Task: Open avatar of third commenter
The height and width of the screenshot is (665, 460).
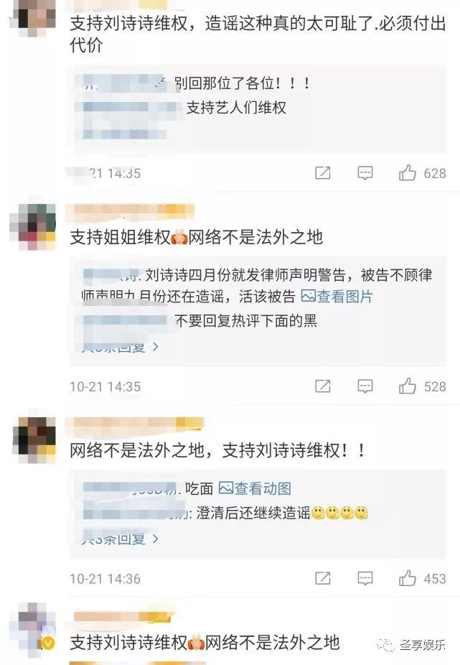Action: pos(34,440)
